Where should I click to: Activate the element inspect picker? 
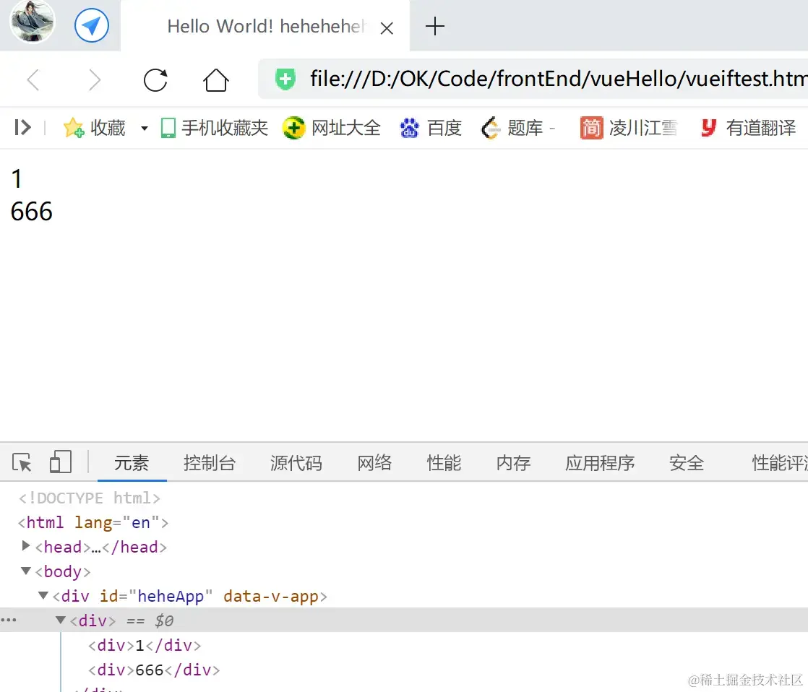point(22,462)
